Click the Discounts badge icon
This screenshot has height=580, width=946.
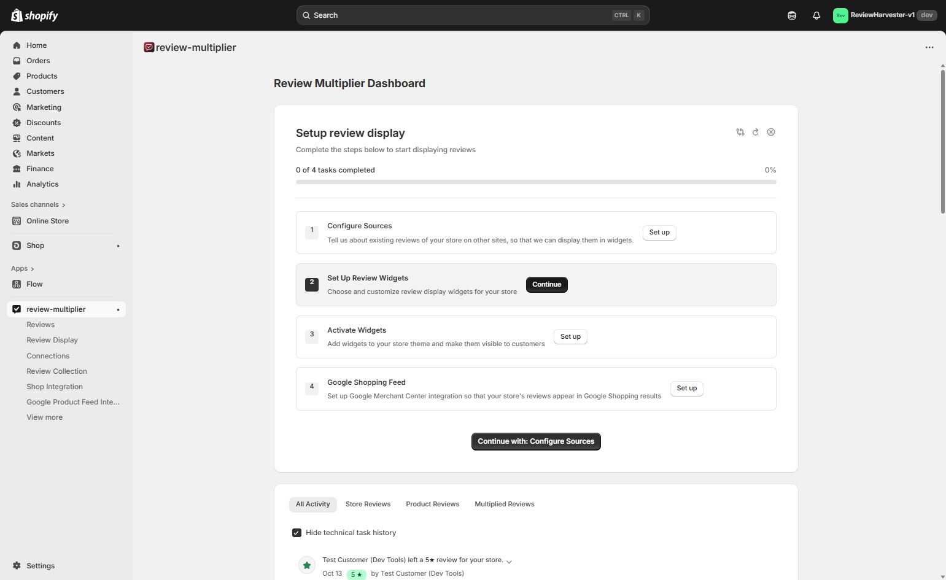click(x=17, y=123)
